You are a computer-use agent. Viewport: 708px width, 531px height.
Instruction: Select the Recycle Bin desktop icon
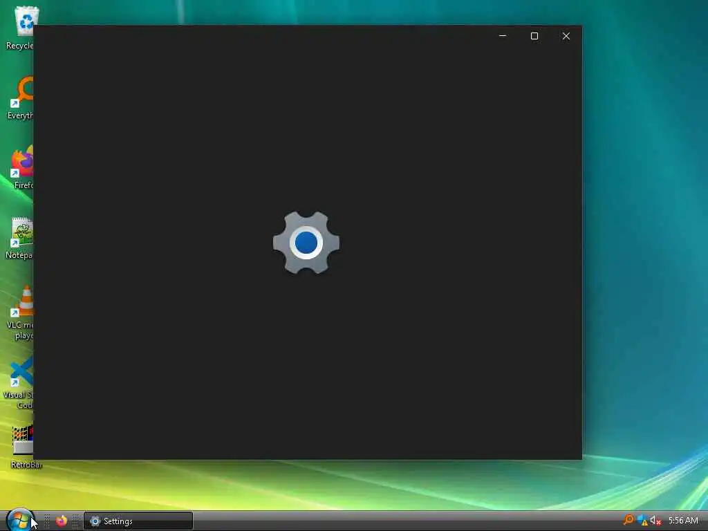point(21,28)
